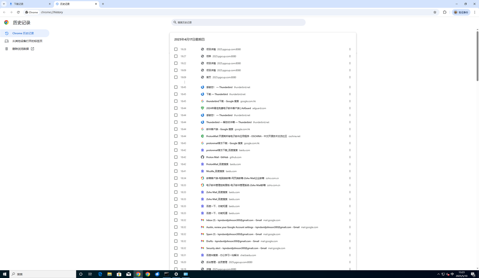
Task: Check the box for thunderbird下载 Google 搜索
Action: tap(176, 101)
